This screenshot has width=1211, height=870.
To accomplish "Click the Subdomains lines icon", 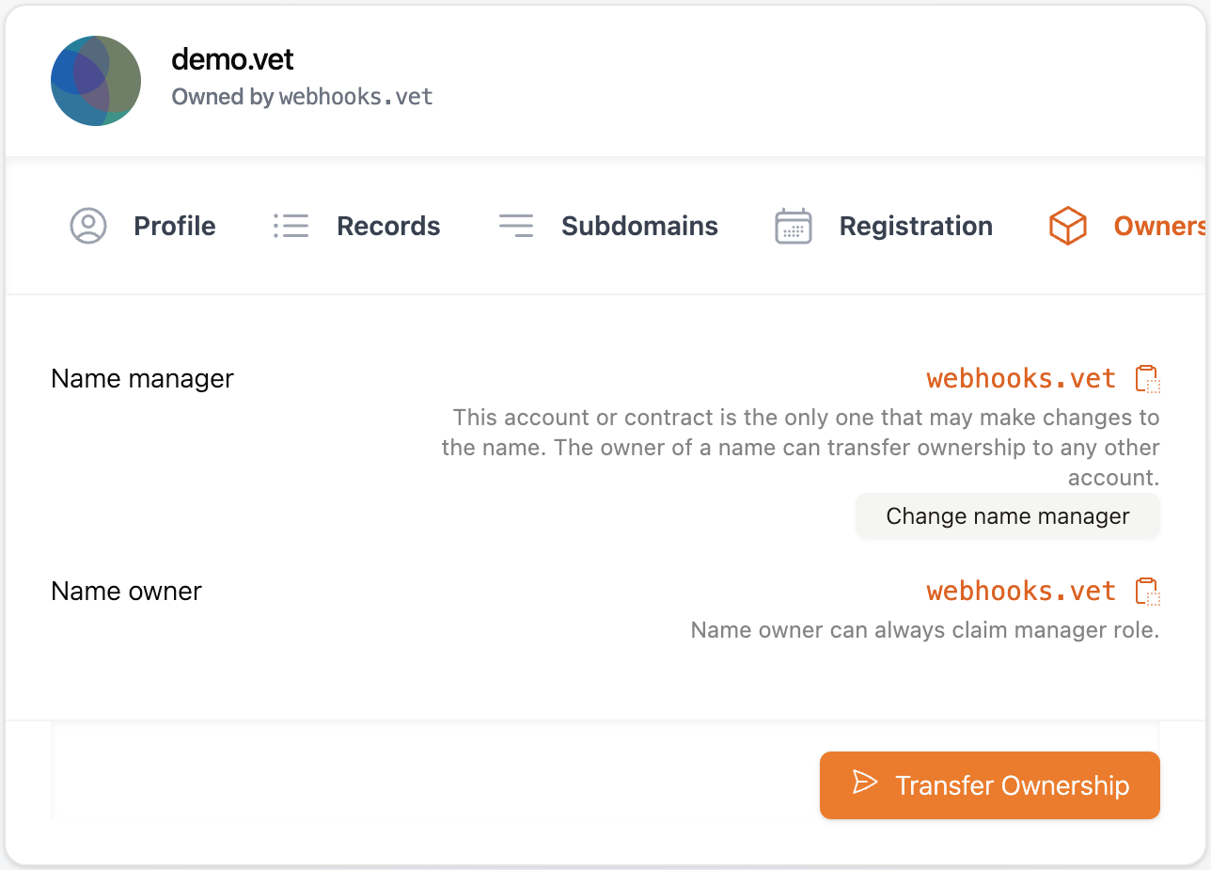I will pyautogui.click(x=515, y=226).
